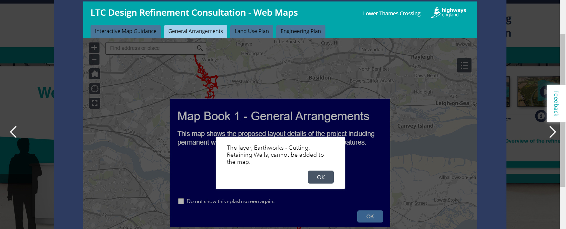The height and width of the screenshot is (229, 566).
Task: Open the background video thumbnail on right
Action: [538, 91]
